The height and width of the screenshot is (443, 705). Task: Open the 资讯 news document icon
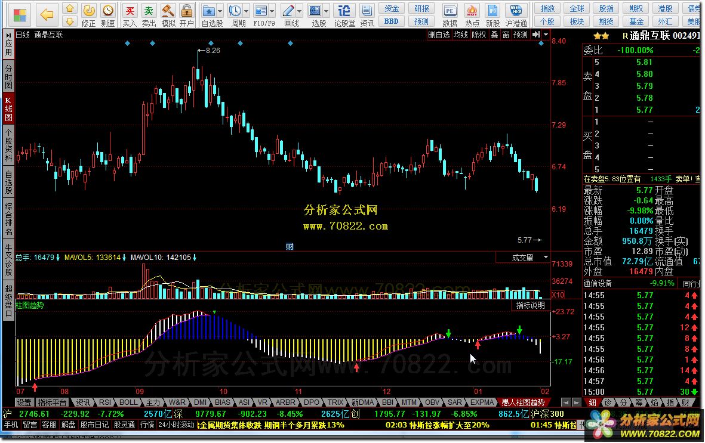pyautogui.click(x=367, y=11)
